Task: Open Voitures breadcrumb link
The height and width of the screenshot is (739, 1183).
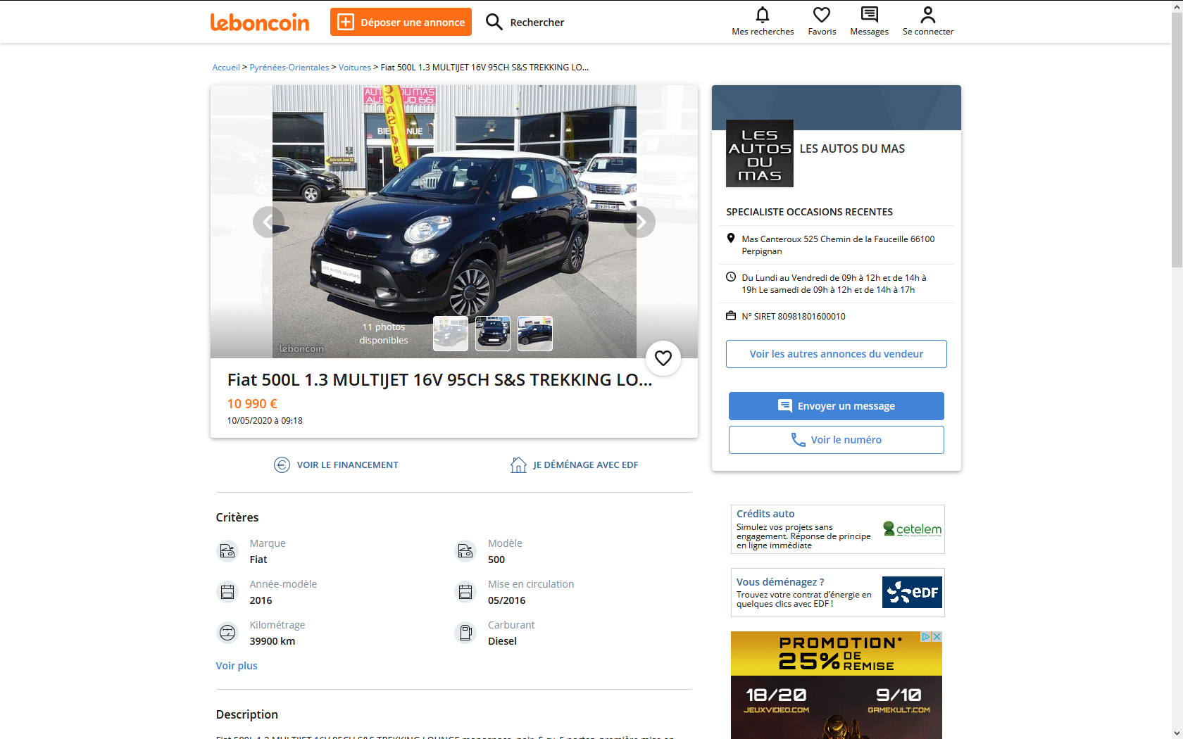Action: click(355, 68)
